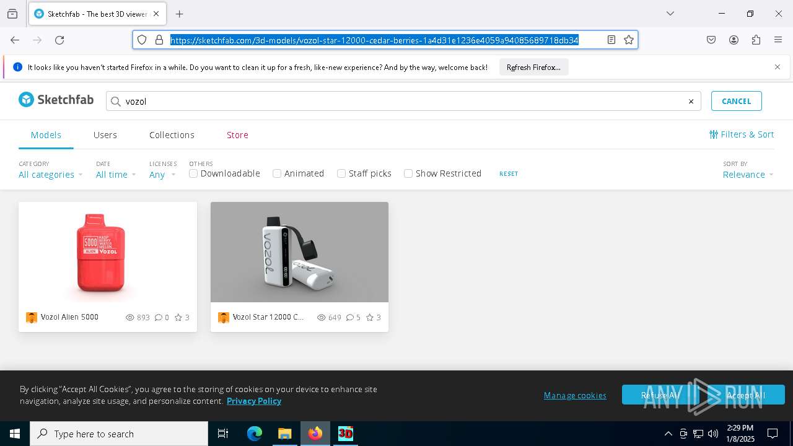Open the Firefox account icon
793x446 pixels.
(x=734, y=40)
